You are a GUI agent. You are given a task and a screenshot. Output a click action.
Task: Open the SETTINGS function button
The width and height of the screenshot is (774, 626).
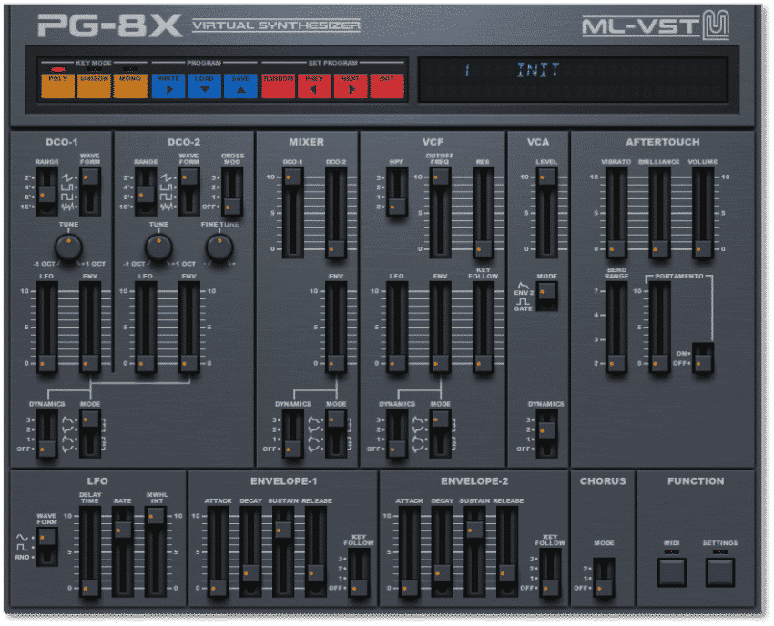click(x=719, y=571)
